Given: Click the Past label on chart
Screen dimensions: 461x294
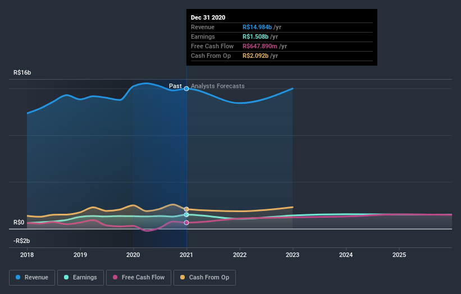Looking at the screenshot, I should click(175, 86).
